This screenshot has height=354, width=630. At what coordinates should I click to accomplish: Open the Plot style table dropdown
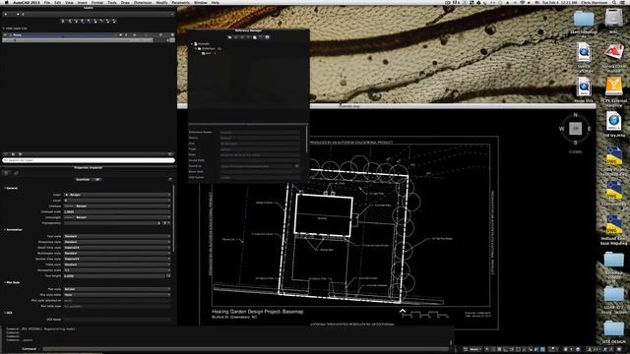pyautogui.click(x=117, y=295)
